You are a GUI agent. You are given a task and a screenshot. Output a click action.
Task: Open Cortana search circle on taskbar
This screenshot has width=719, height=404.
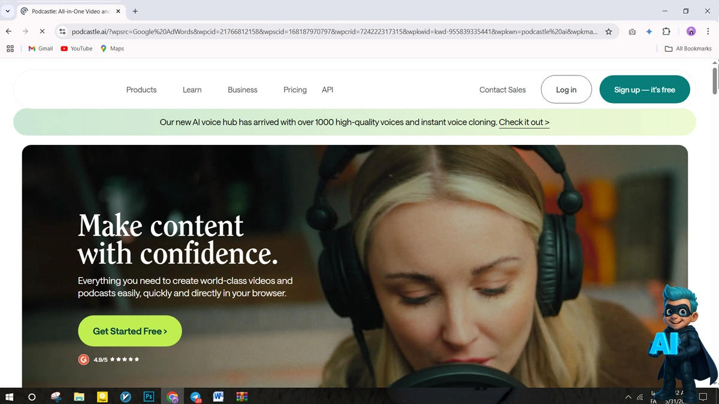32,397
